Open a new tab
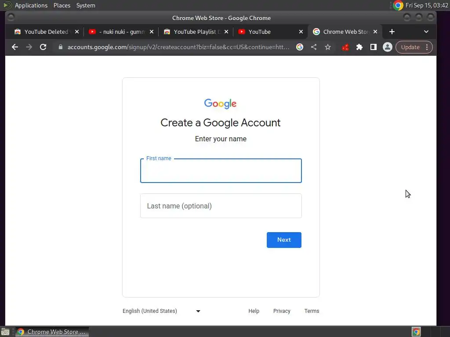Image resolution: width=450 pixels, height=337 pixels. [x=392, y=32]
